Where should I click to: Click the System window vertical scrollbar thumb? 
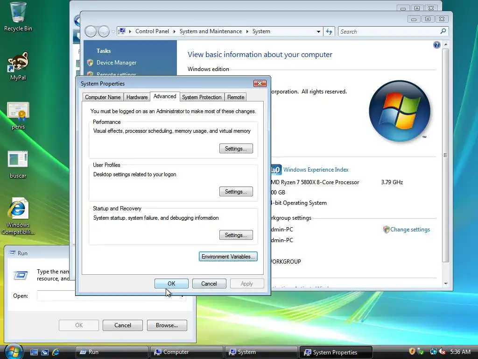pos(446,155)
